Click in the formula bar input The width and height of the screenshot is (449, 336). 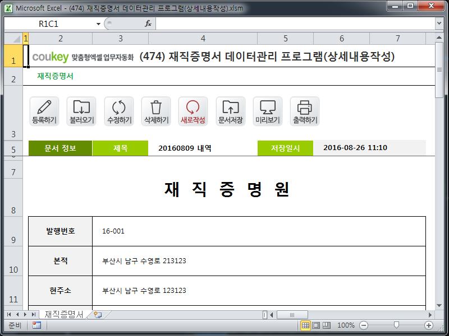295,24
